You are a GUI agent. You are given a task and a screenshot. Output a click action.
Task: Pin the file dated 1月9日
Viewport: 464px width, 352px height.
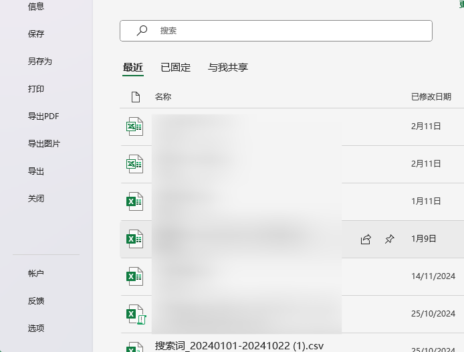(389, 239)
